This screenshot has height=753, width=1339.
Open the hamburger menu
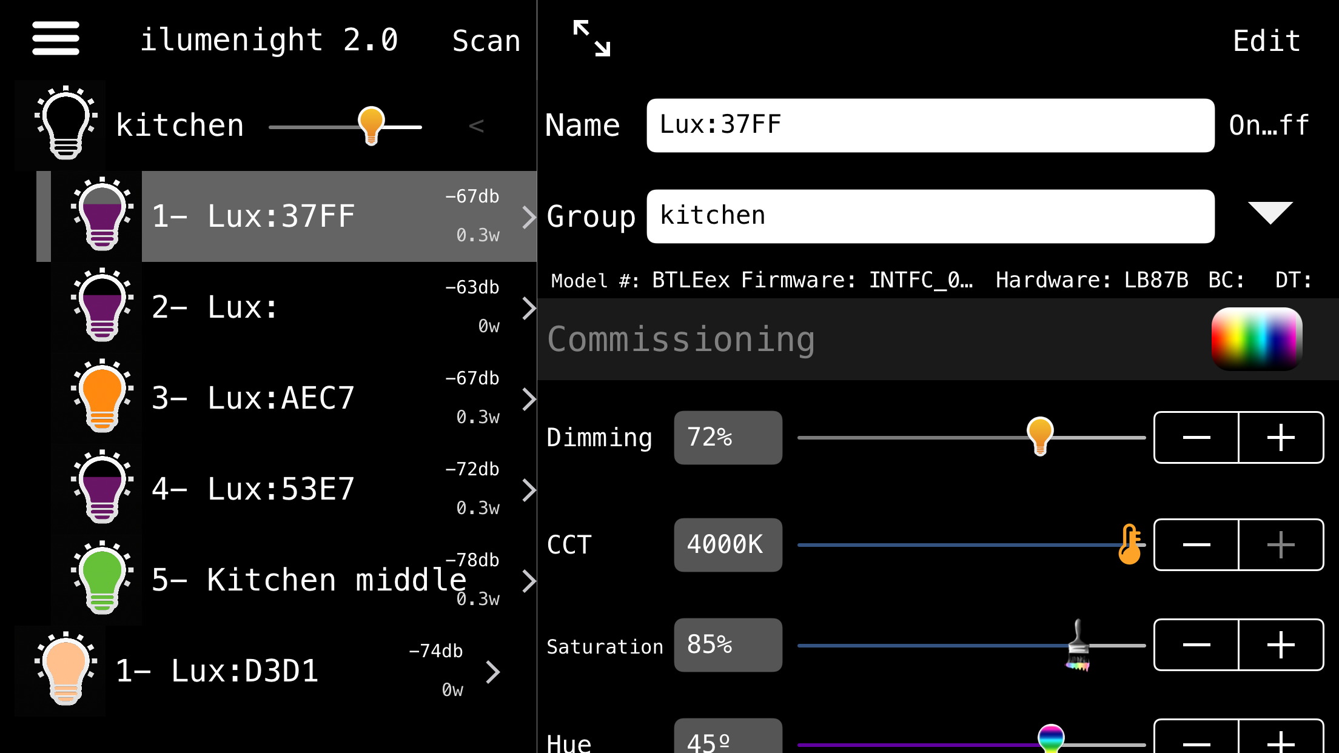click(56, 38)
